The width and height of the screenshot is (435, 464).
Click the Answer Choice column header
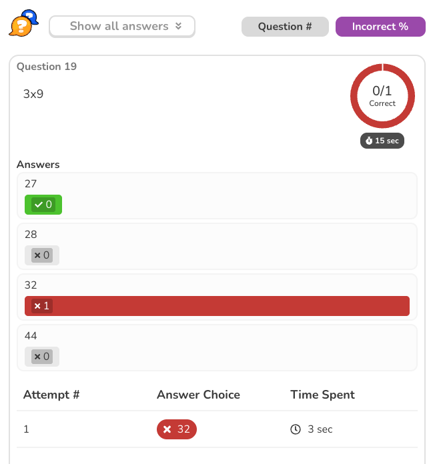coord(198,395)
